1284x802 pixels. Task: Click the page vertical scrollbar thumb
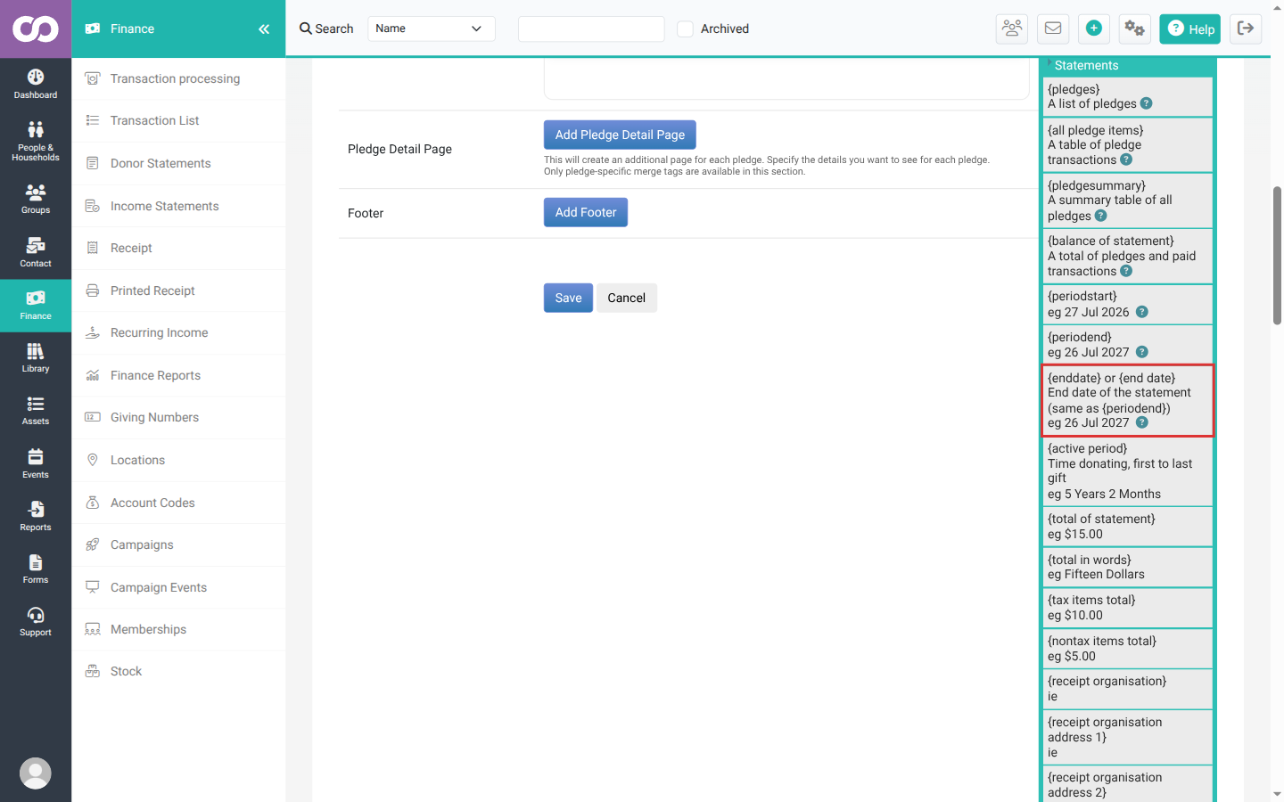coord(1277,256)
